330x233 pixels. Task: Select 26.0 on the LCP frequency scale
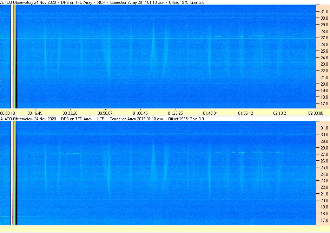tap(324, 161)
